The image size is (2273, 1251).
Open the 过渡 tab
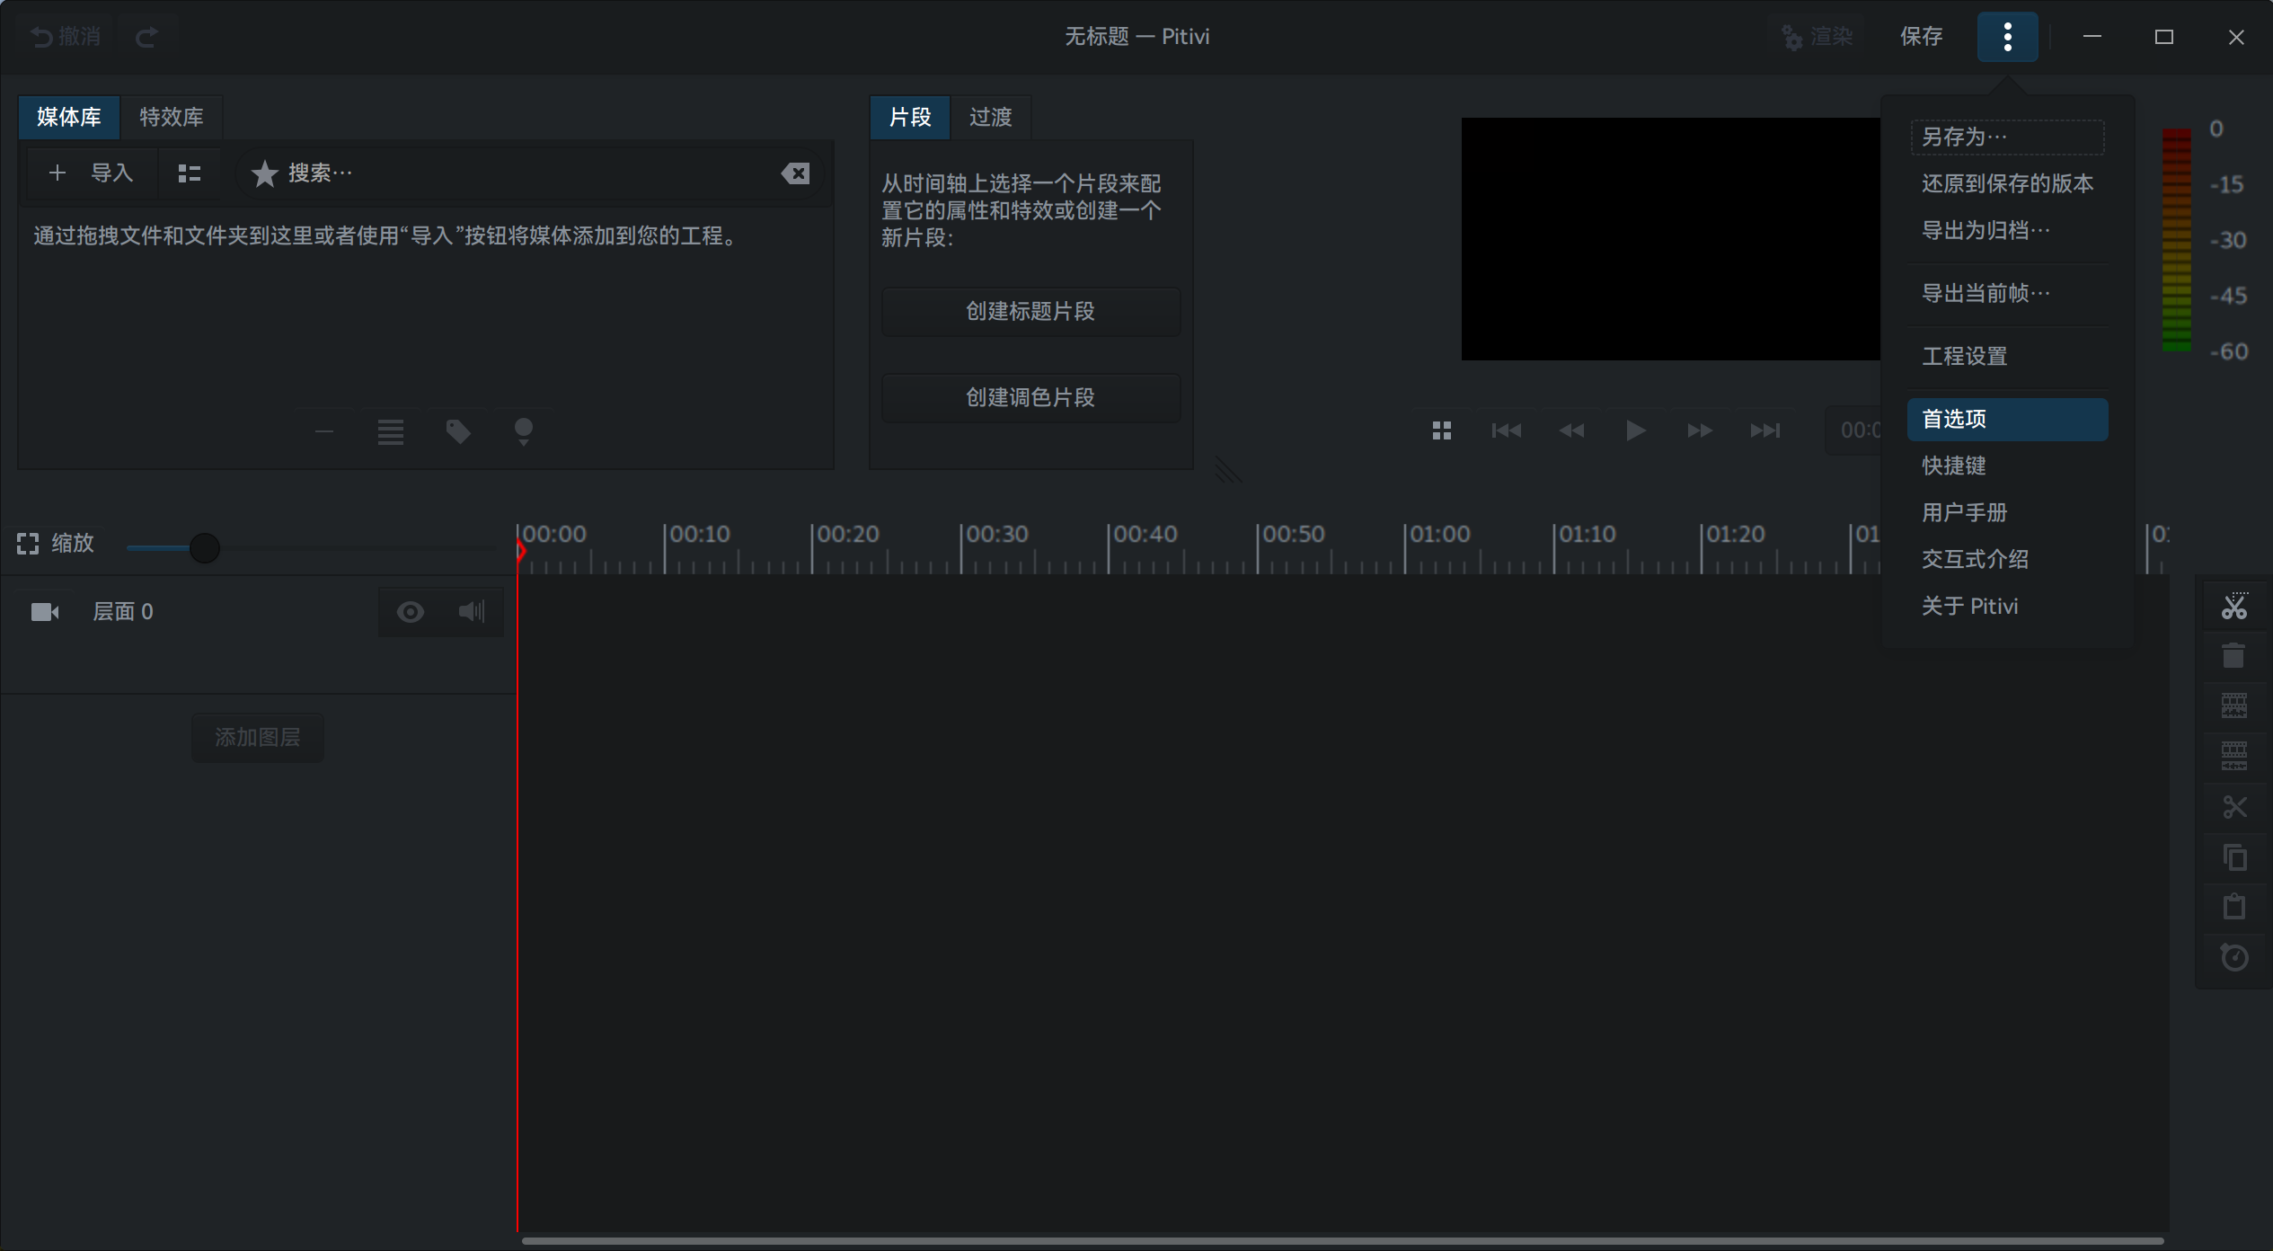[x=990, y=117]
